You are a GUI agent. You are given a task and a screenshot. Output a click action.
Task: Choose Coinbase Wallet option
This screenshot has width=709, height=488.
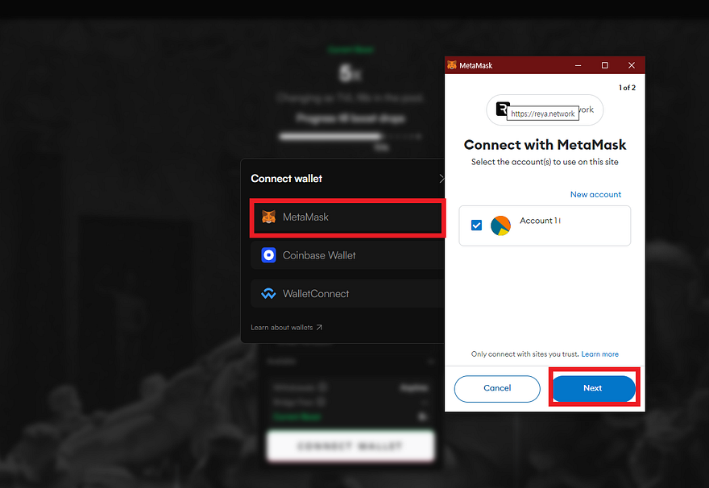pos(347,255)
